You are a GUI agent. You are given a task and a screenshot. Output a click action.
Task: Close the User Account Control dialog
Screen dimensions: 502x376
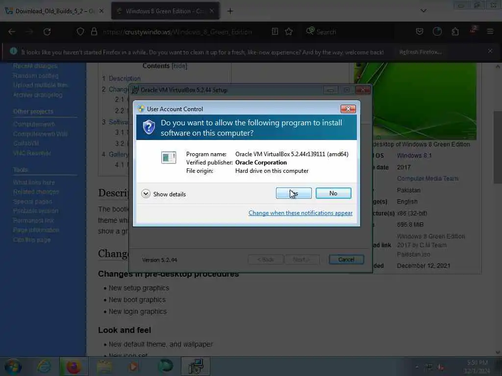click(x=348, y=109)
